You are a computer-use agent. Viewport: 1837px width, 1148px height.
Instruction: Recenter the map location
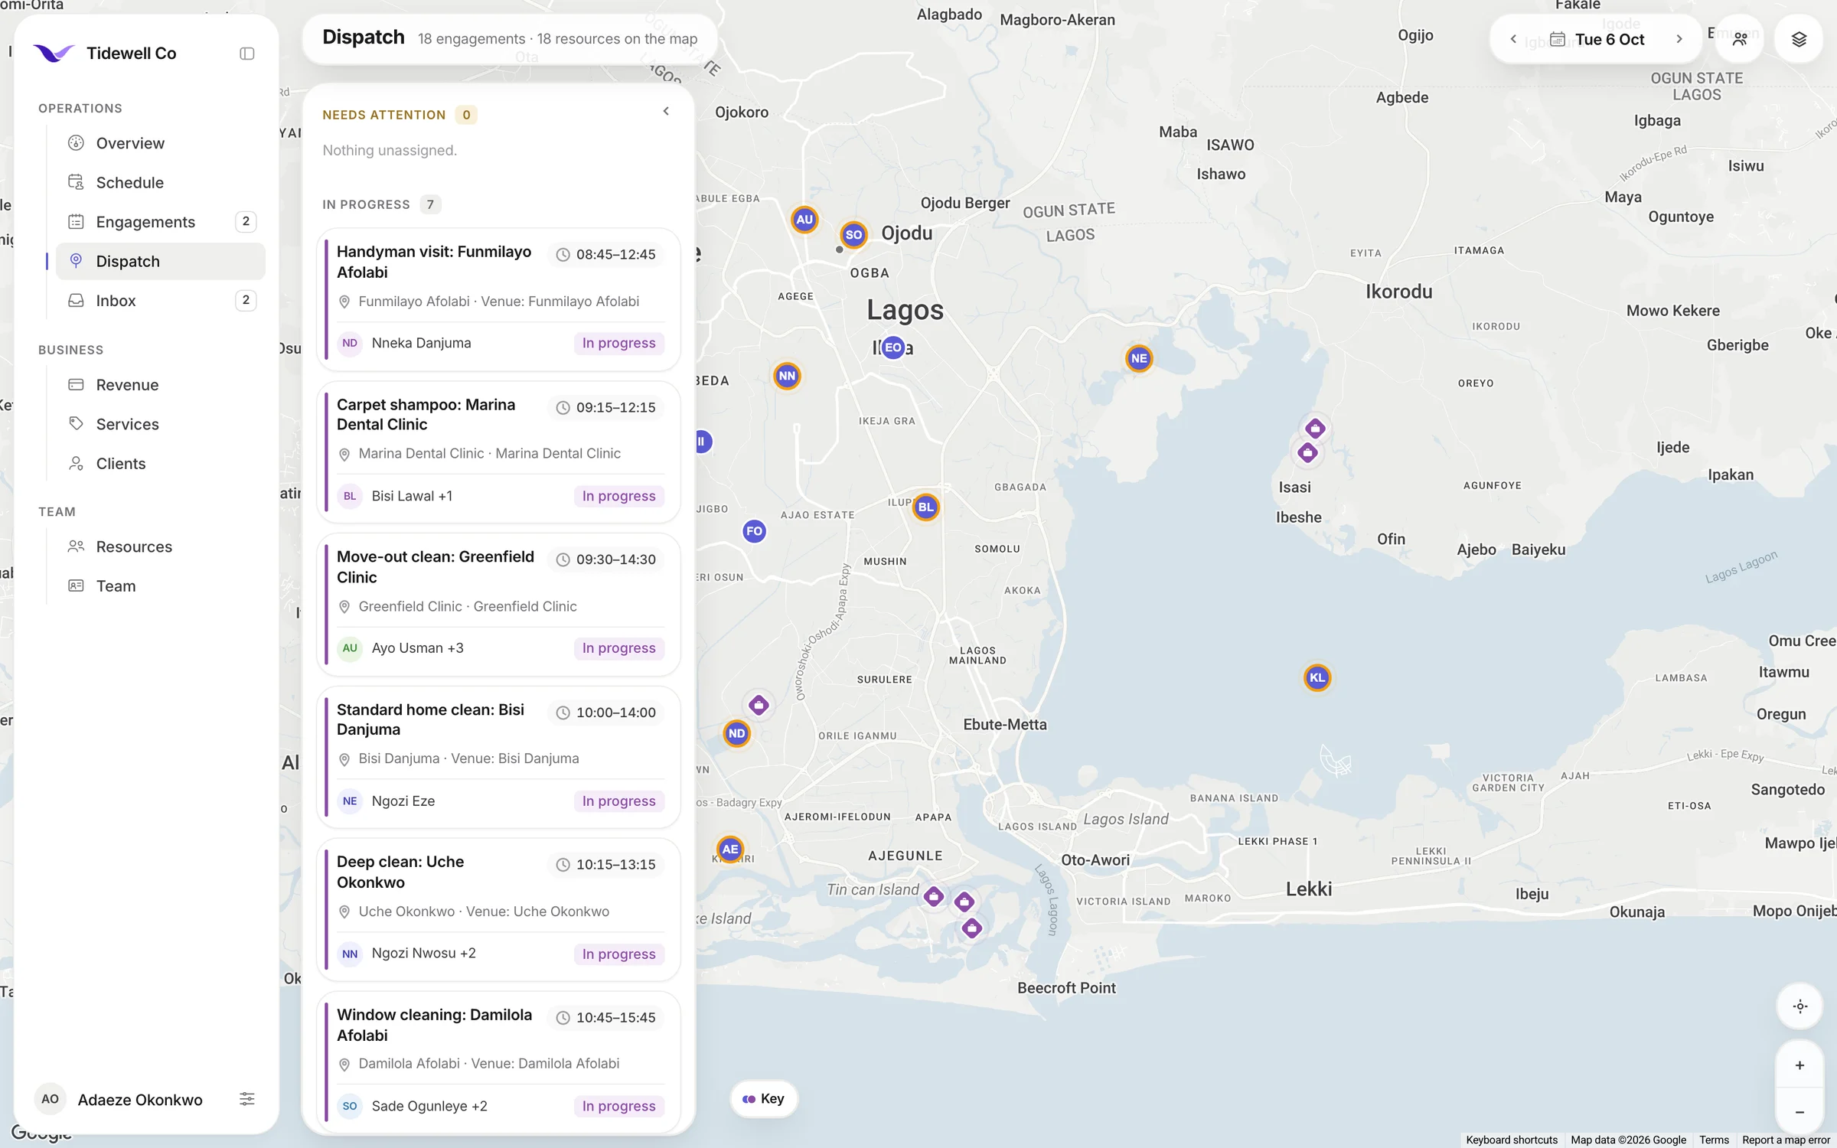point(1799,1006)
